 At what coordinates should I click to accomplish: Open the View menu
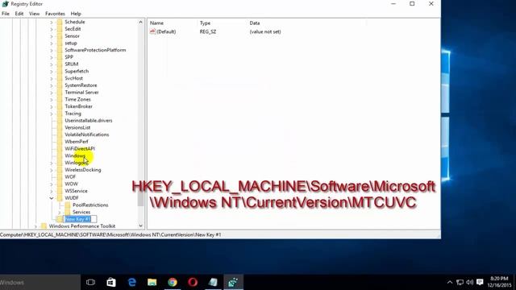(34, 14)
